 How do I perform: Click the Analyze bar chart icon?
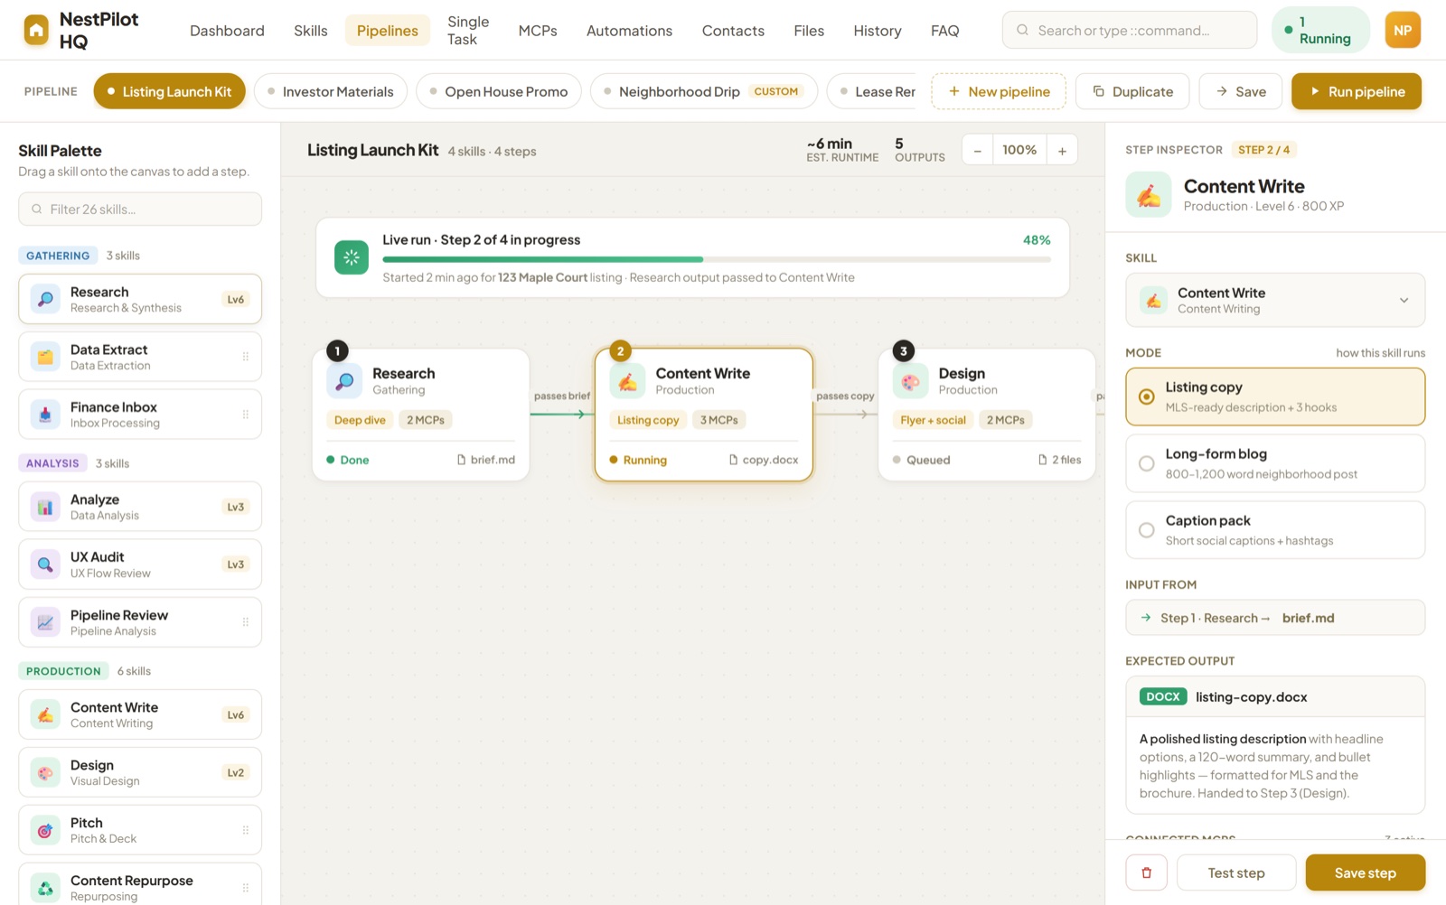tap(45, 507)
